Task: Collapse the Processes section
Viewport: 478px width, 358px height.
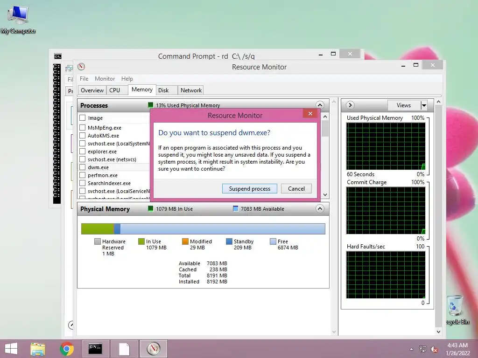Action: click(x=320, y=105)
